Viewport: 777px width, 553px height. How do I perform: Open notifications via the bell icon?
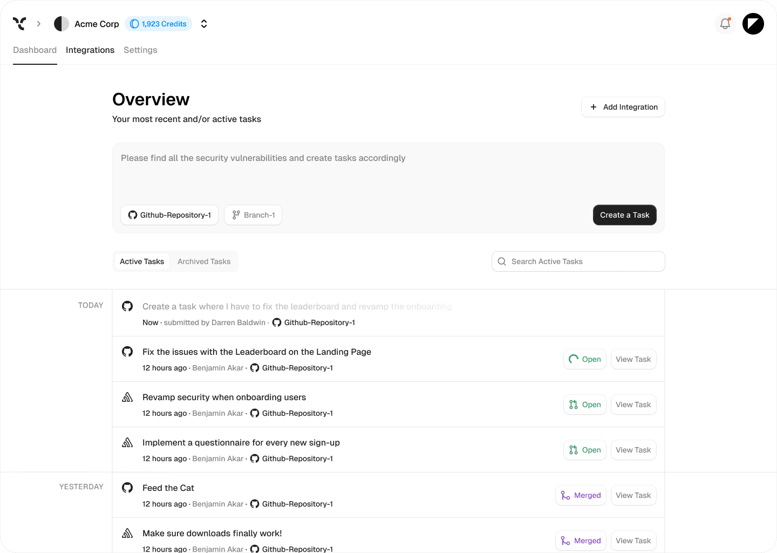[x=725, y=24]
